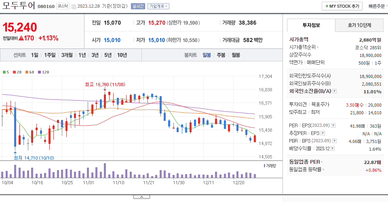The width and height of the screenshot is (388, 202).
Task: Click the current price 15,240
Action: [x=20, y=27]
